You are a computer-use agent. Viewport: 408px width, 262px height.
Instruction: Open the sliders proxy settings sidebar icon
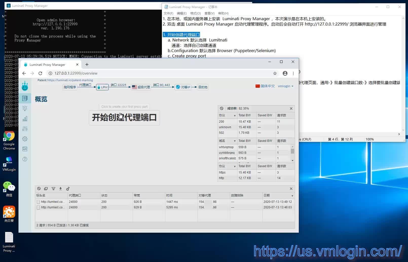pos(25,129)
